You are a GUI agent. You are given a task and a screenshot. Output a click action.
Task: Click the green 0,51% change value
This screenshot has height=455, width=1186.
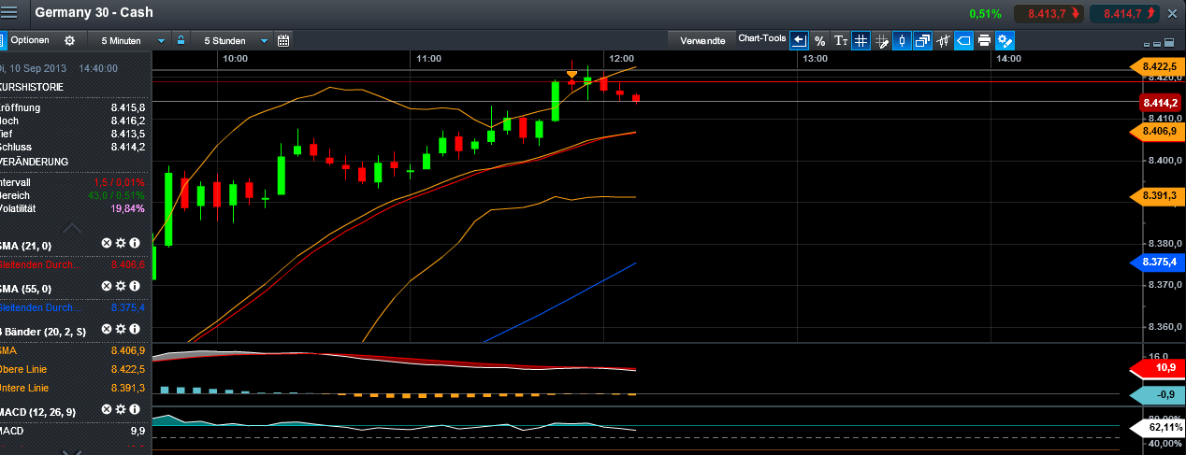pos(985,14)
